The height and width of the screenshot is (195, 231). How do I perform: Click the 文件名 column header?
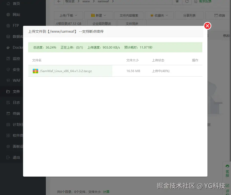coord(37,60)
